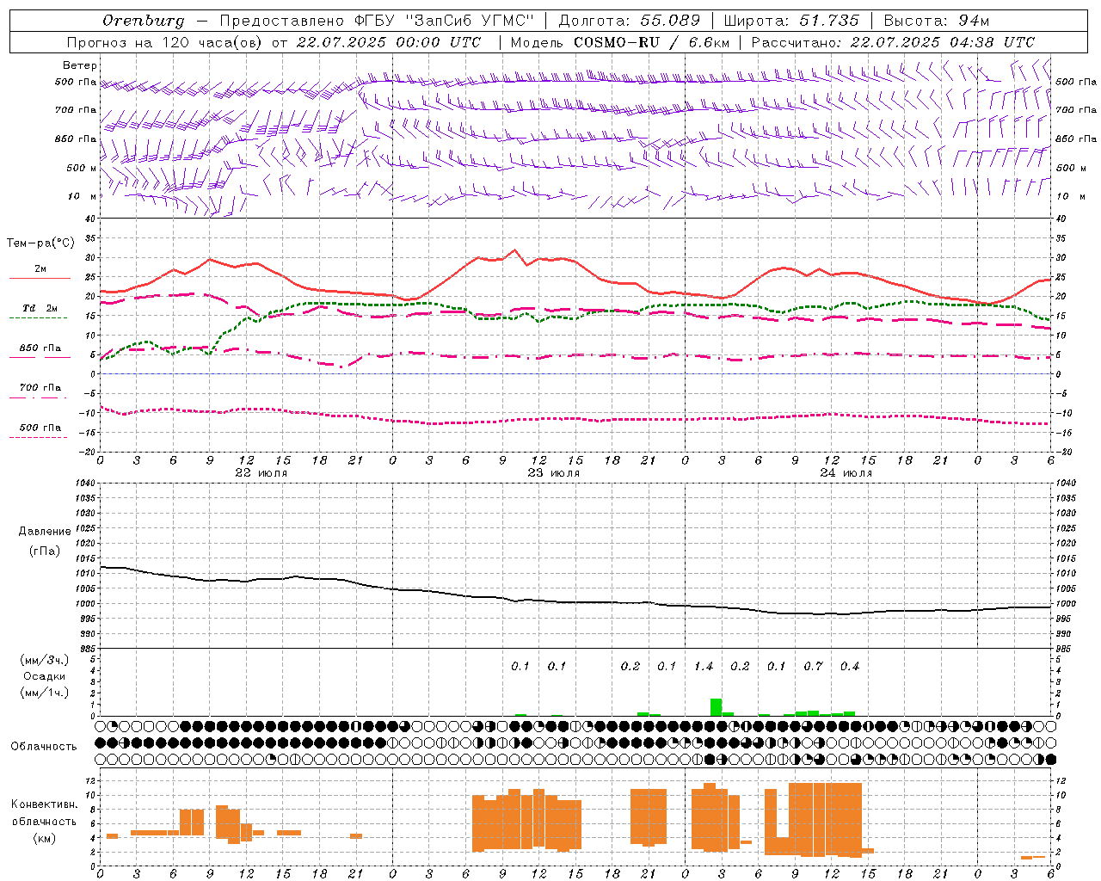
Task: Click the tallest green precipitation bar
Action: (716, 707)
